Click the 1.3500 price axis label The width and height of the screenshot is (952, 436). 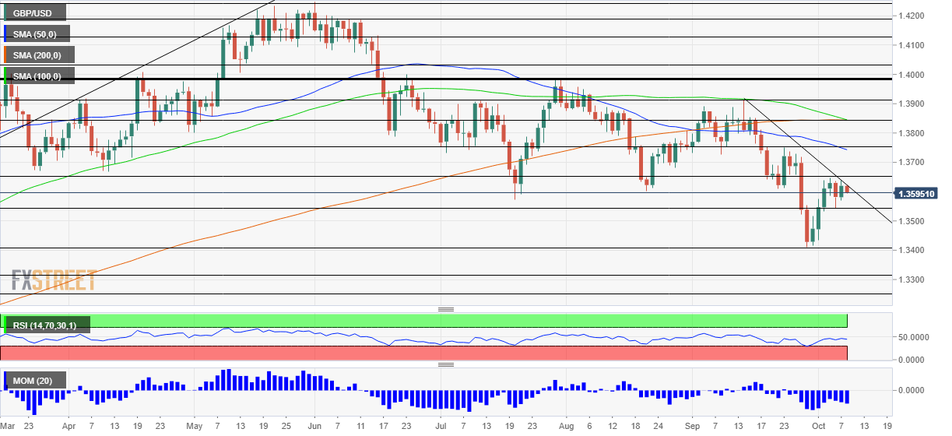911,221
